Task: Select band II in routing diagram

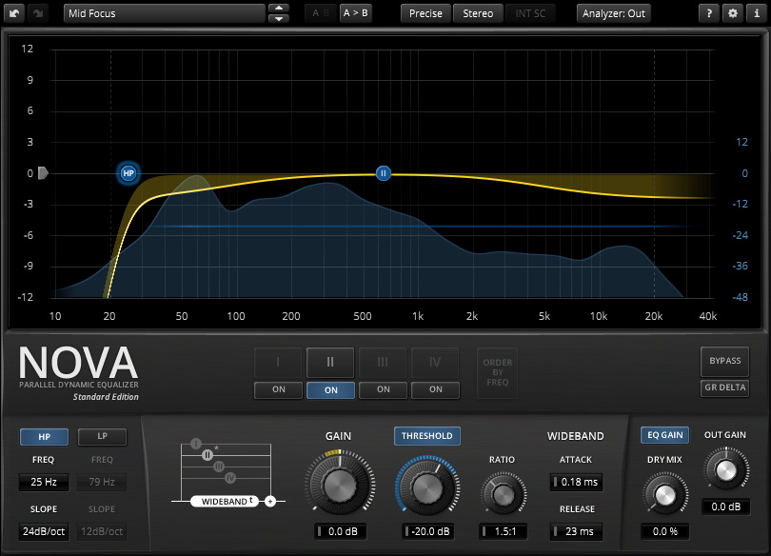Action: (x=208, y=455)
